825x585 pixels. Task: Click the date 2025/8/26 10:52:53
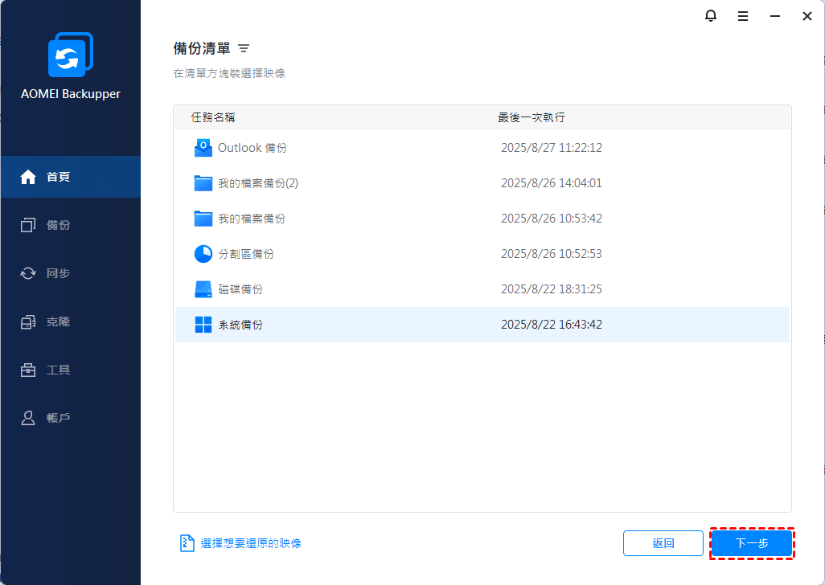(552, 254)
